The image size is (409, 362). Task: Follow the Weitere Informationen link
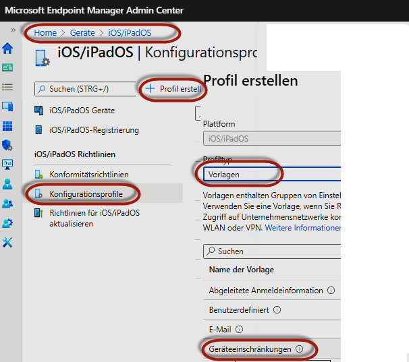click(302, 228)
